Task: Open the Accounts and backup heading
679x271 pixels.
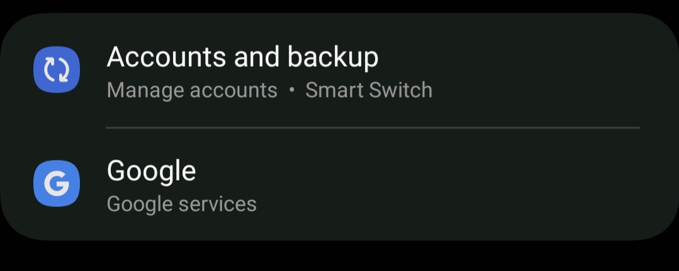Action: [242, 57]
